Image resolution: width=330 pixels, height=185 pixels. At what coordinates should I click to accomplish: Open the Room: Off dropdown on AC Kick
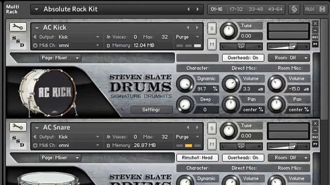tap(289, 58)
